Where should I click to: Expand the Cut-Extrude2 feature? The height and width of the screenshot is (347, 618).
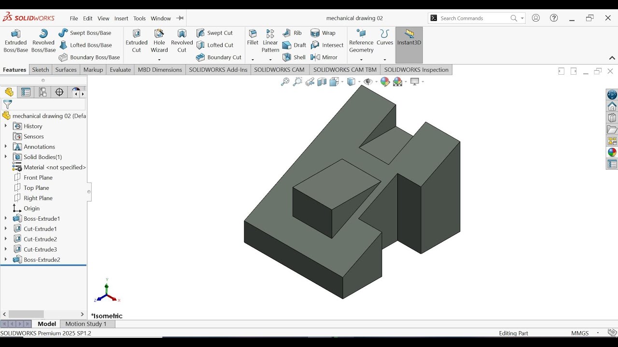6,239
